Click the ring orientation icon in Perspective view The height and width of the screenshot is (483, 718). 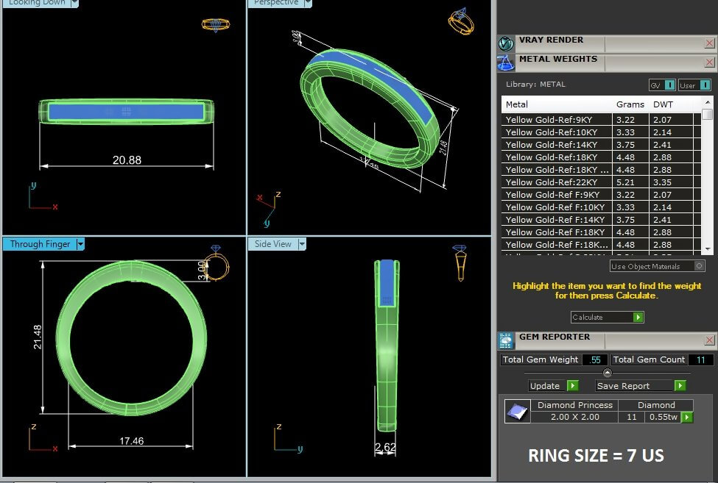(x=461, y=21)
